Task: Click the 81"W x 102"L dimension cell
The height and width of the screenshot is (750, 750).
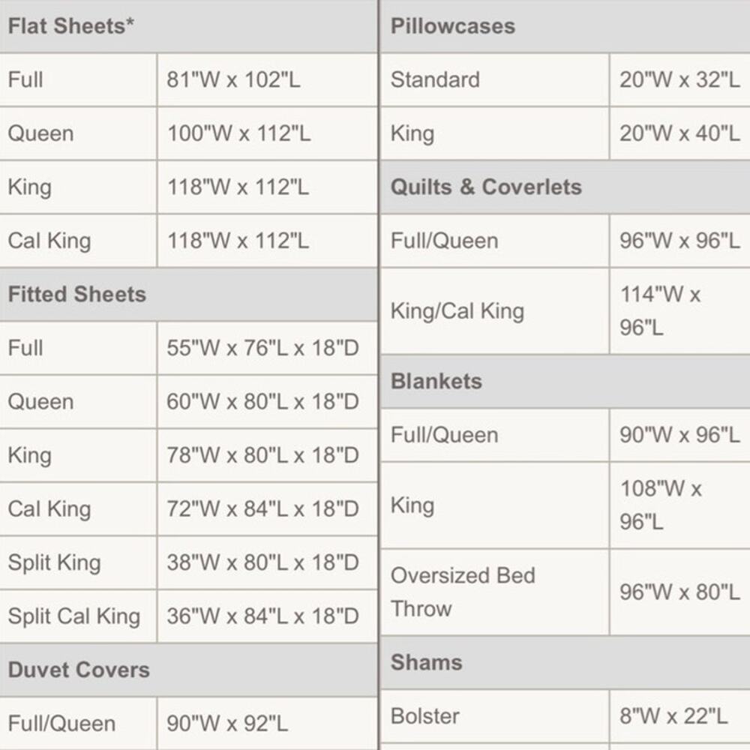Action: click(268, 80)
